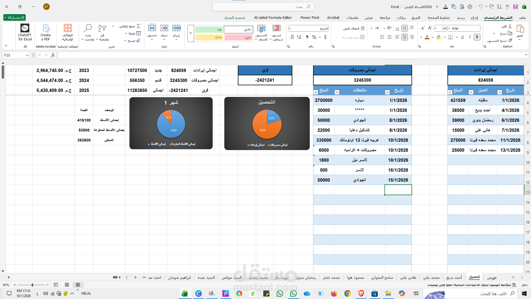The height and width of the screenshot is (299, 531).
Task: Click the Insert Function fx button
Action: 53,55
